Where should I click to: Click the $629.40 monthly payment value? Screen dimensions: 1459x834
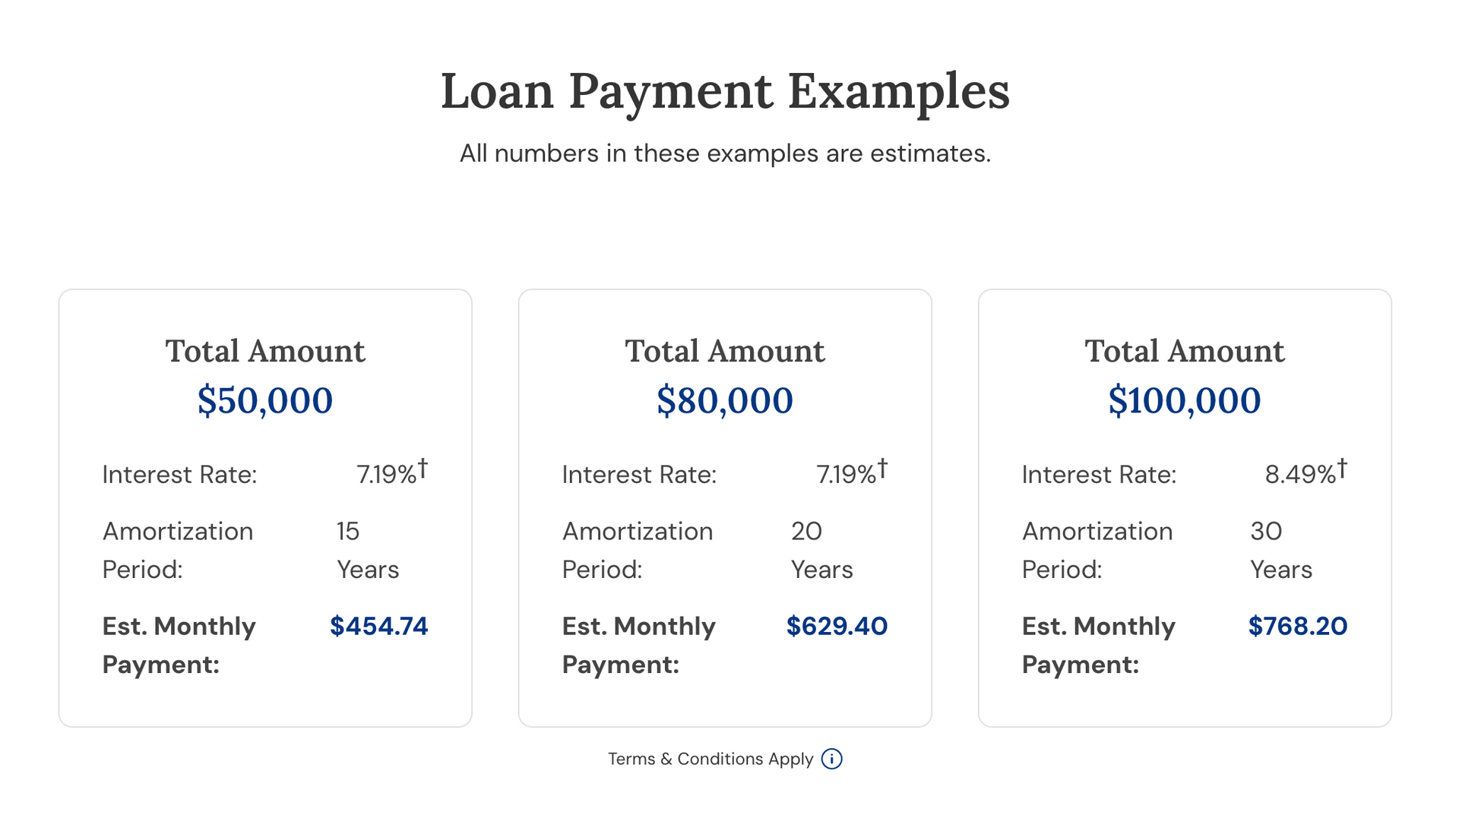point(837,626)
